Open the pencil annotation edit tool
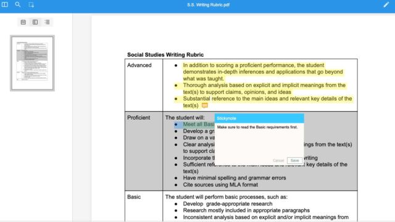Screen dimensions: 395x222 tap(386, 4)
